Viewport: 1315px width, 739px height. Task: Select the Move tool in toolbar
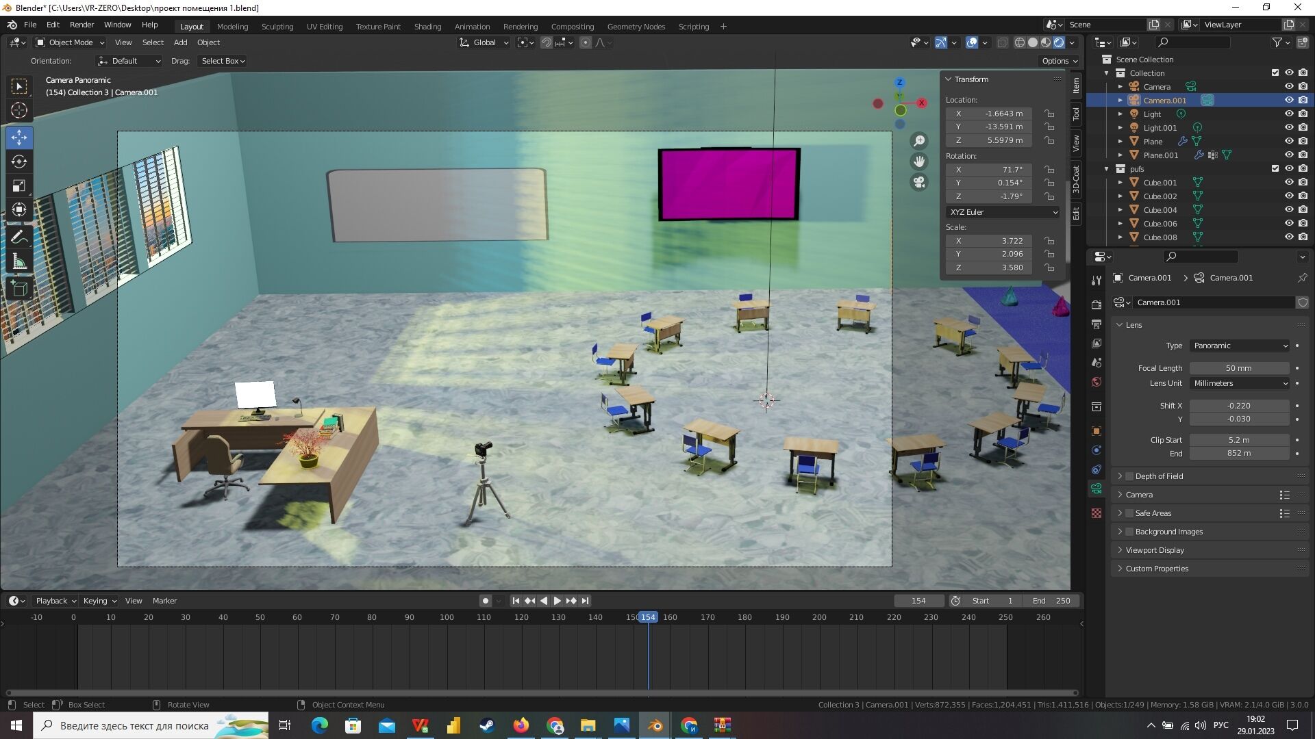pyautogui.click(x=19, y=138)
